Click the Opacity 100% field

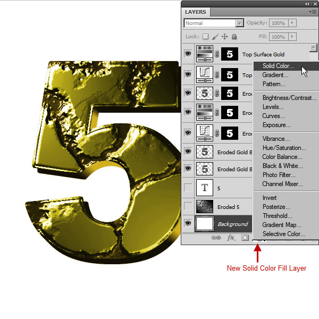coord(278,23)
